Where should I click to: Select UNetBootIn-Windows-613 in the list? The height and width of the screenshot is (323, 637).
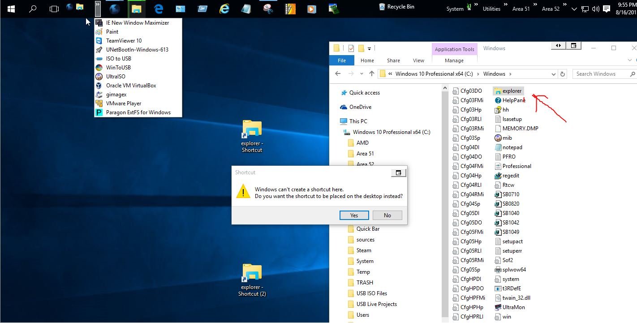(138, 50)
